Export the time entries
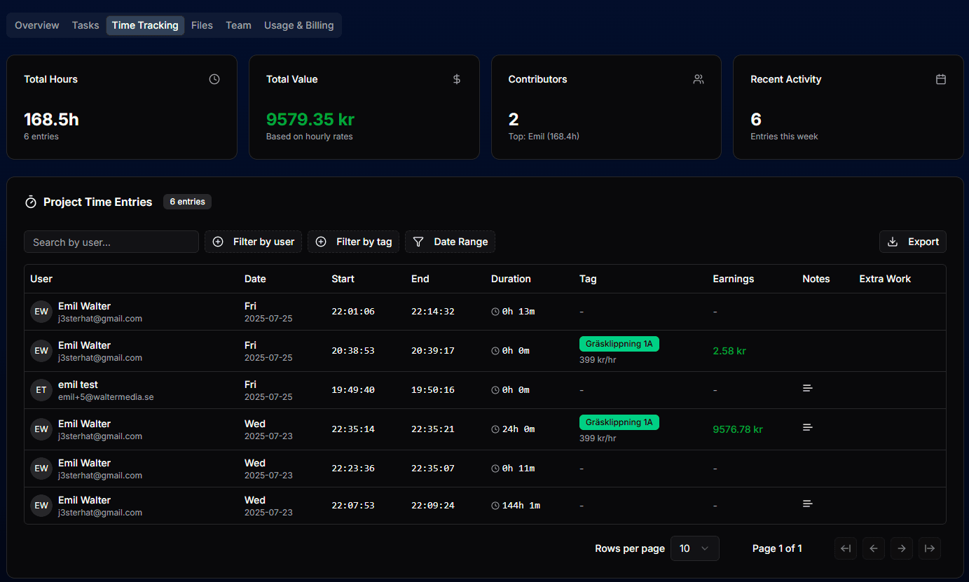The width and height of the screenshot is (969, 582). (x=913, y=242)
